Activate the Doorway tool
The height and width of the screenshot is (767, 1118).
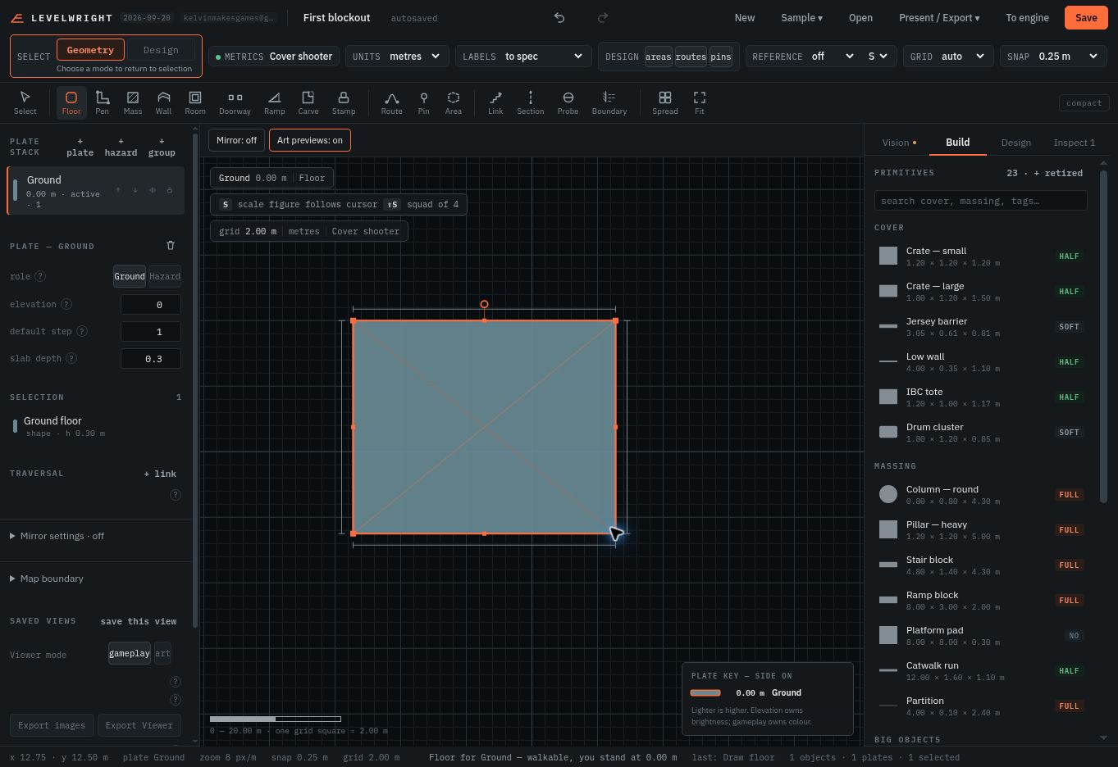tap(235, 102)
